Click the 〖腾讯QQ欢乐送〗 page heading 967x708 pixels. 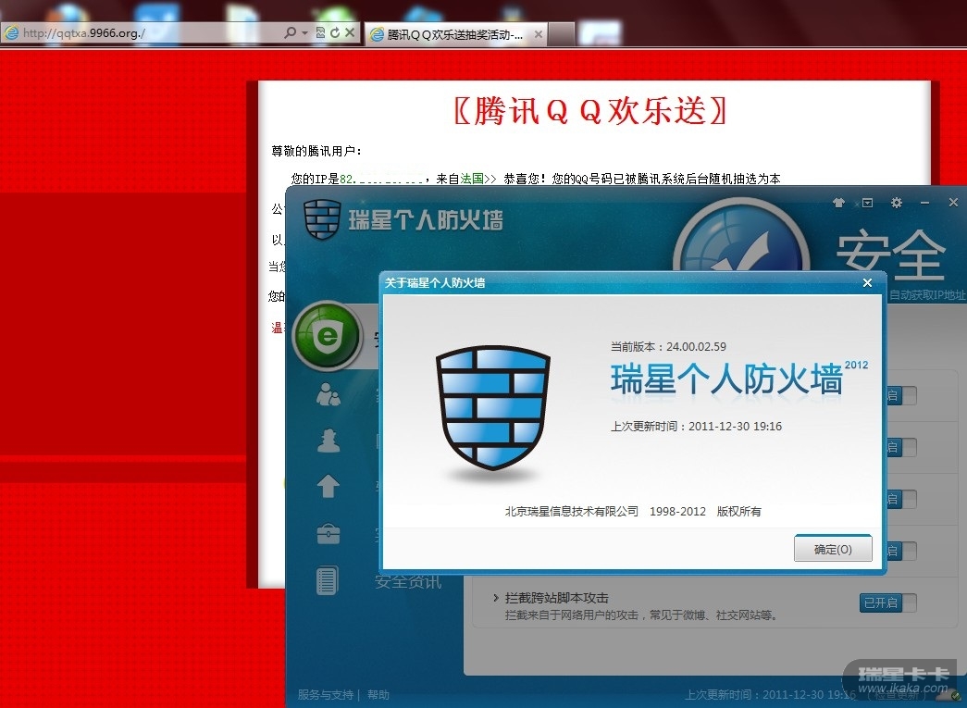tap(590, 111)
